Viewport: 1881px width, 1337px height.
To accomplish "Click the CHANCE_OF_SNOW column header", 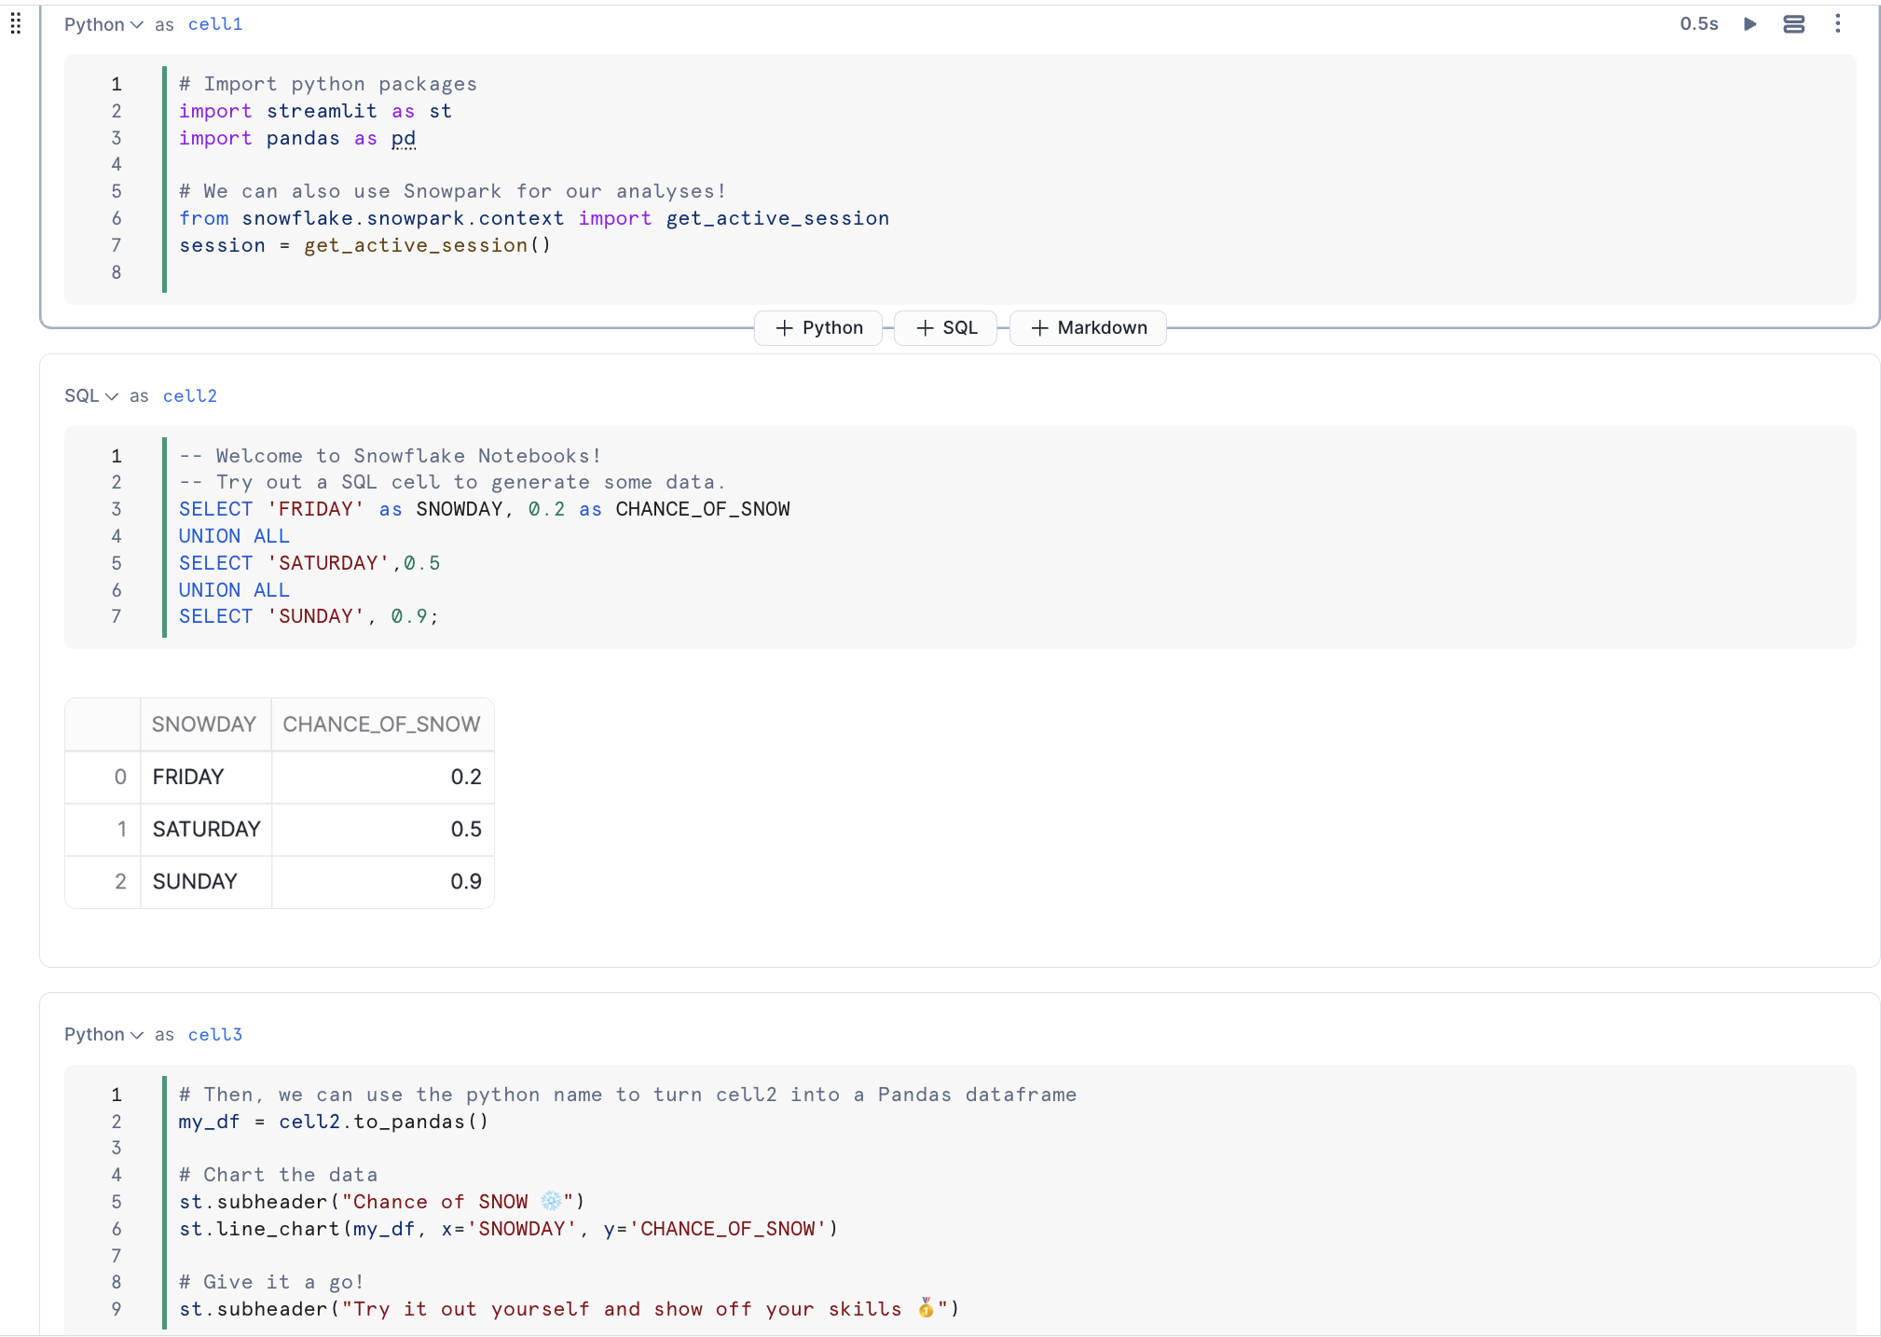I will coord(381,724).
